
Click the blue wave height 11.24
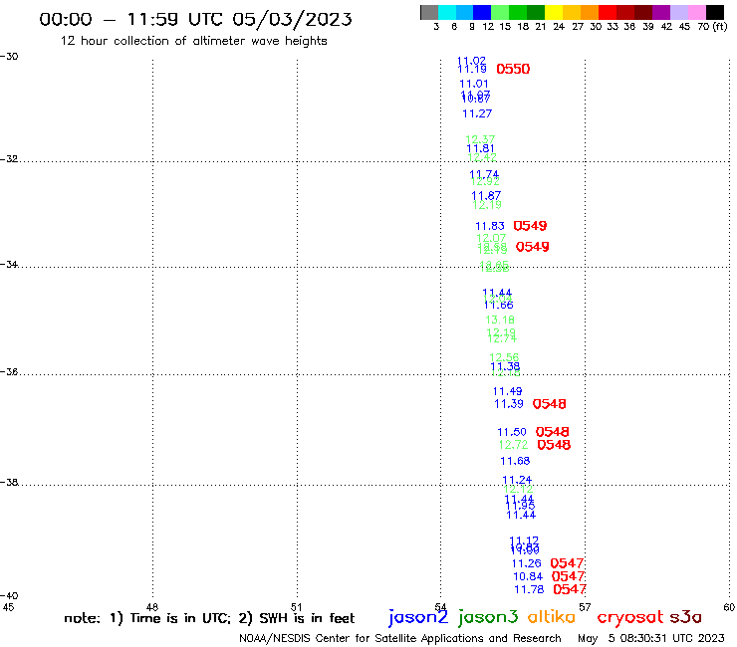517,480
